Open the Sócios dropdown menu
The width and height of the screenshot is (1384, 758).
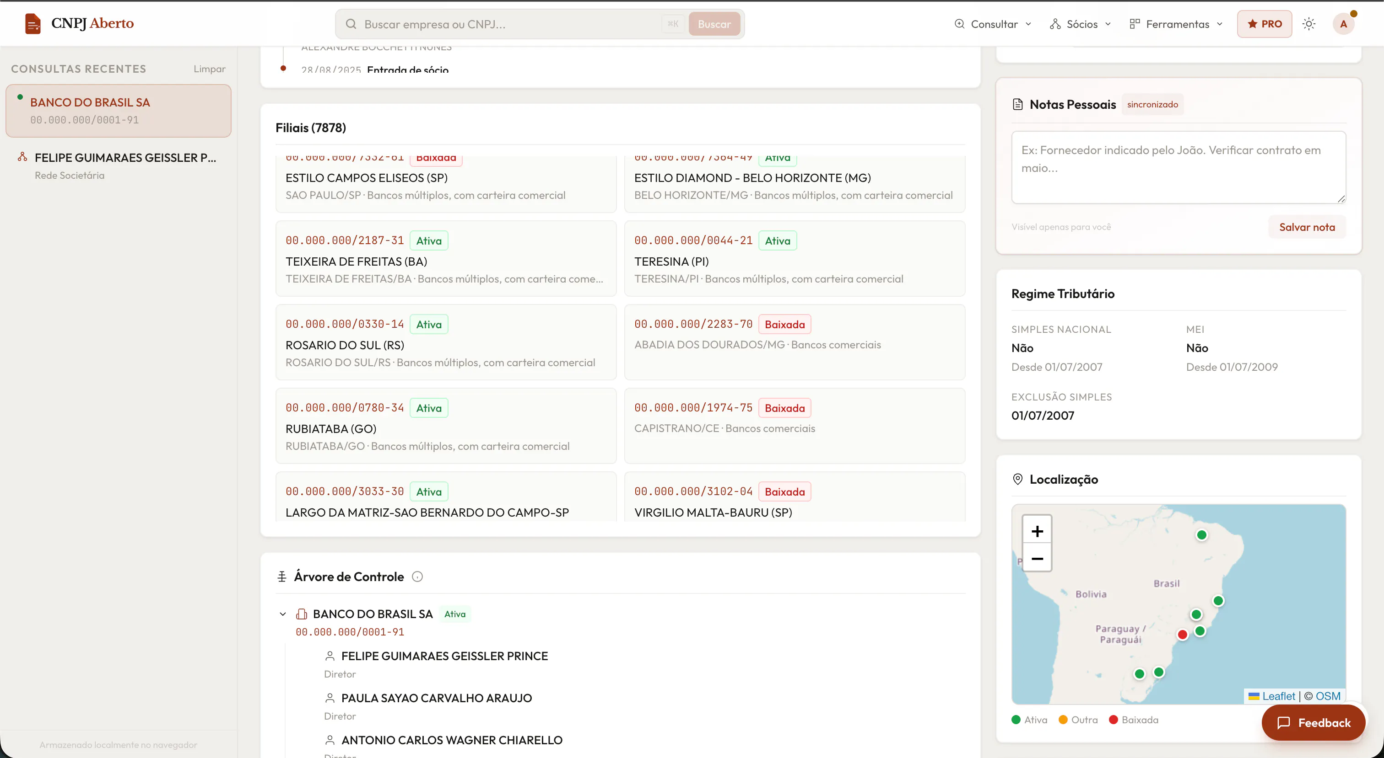1081,24
